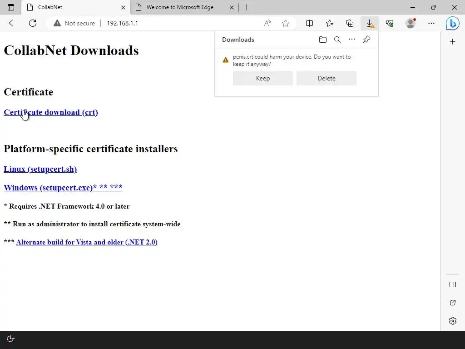Screen dimensions: 465x349
Task: Switch to the CollabNet tab
Action: click(76, 7)
